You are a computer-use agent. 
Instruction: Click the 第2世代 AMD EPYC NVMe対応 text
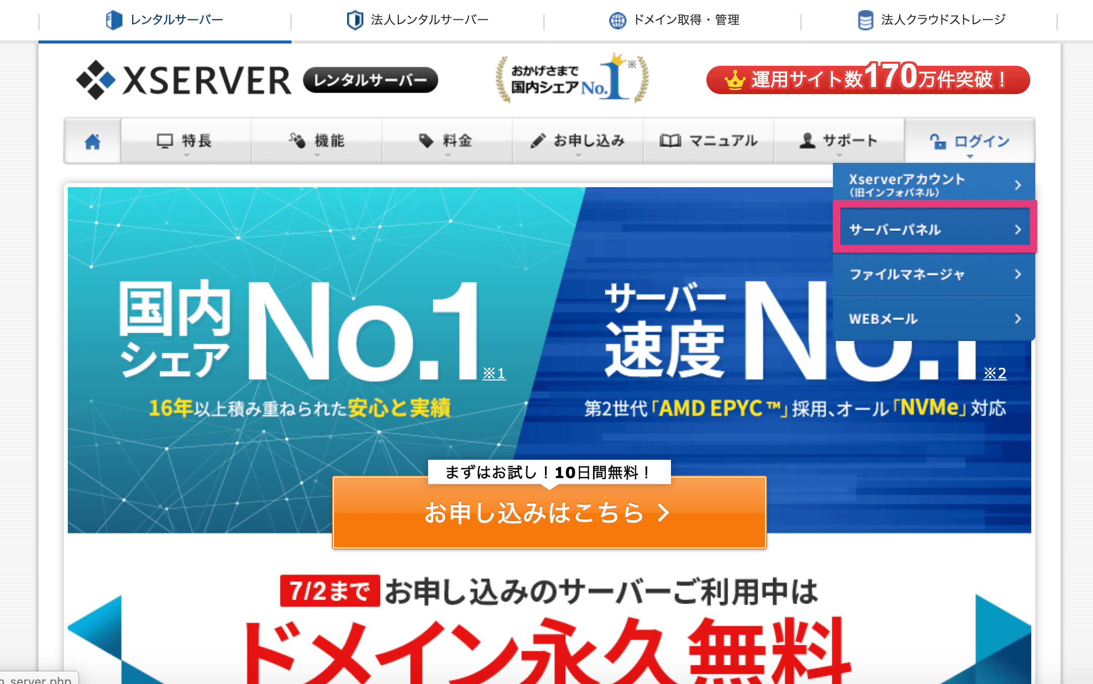click(795, 408)
